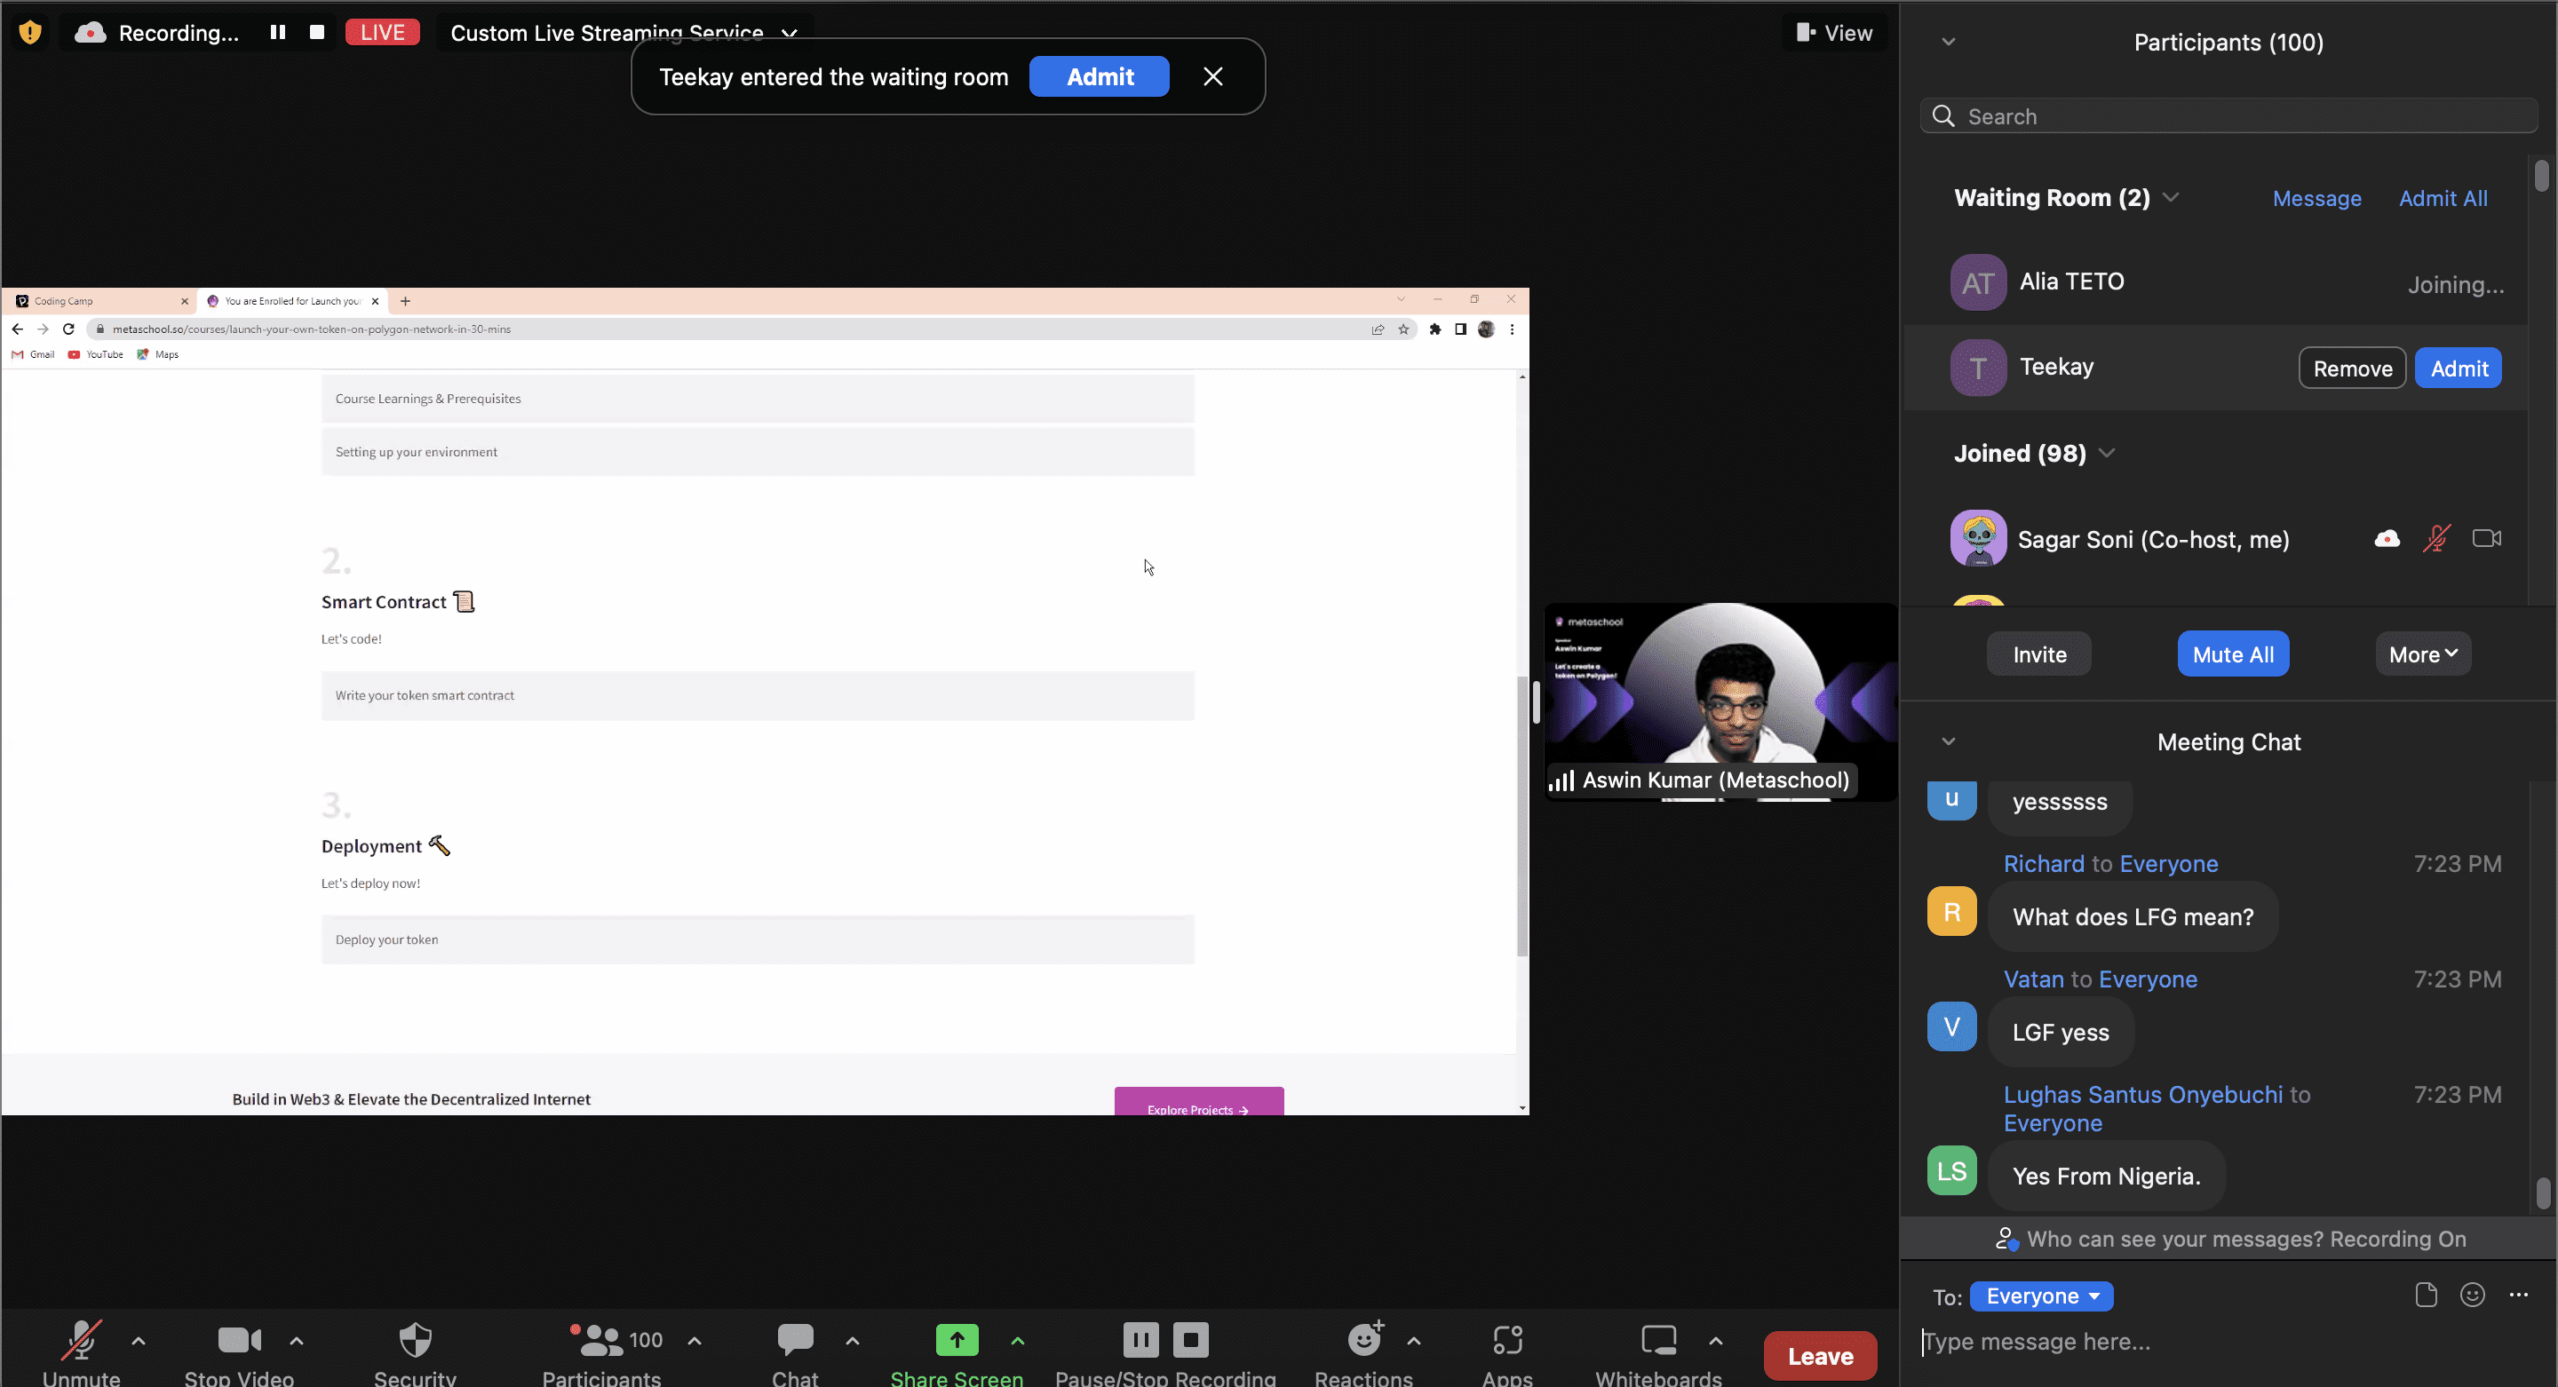Screen dimensions: 2558x1387
Task: Click the red Leave button
Action: [x=1819, y=1355]
